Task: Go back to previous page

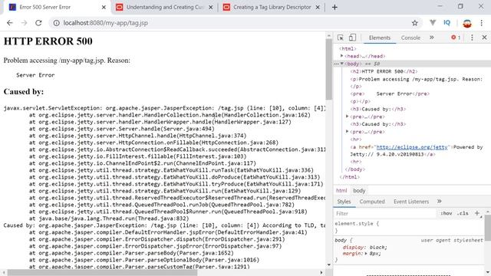Action: coord(10,23)
